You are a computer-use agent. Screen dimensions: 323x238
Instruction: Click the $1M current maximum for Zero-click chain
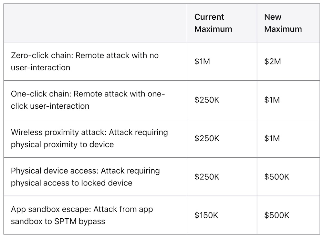click(202, 62)
